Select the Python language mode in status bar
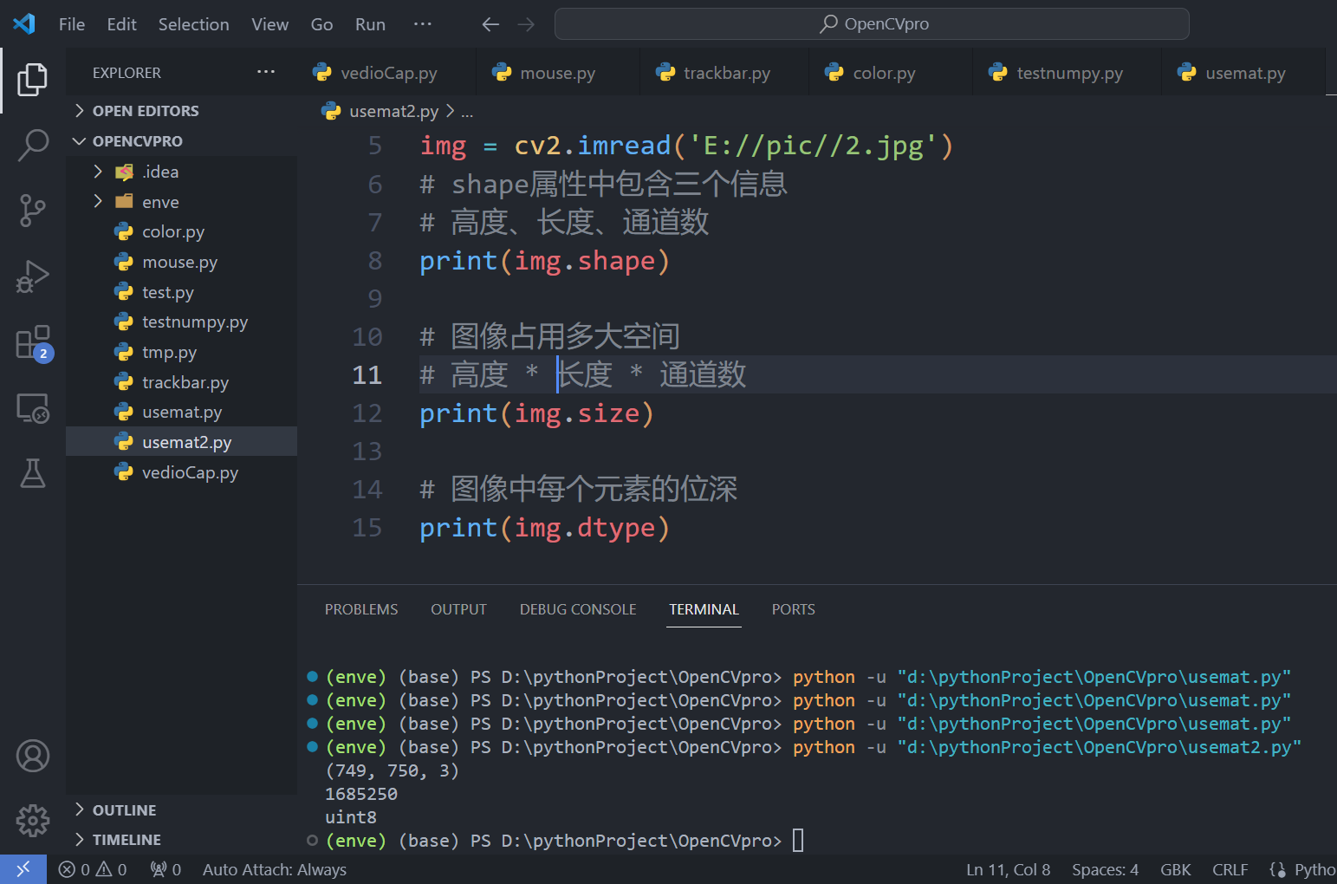The width and height of the screenshot is (1337, 884). coord(1314,869)
